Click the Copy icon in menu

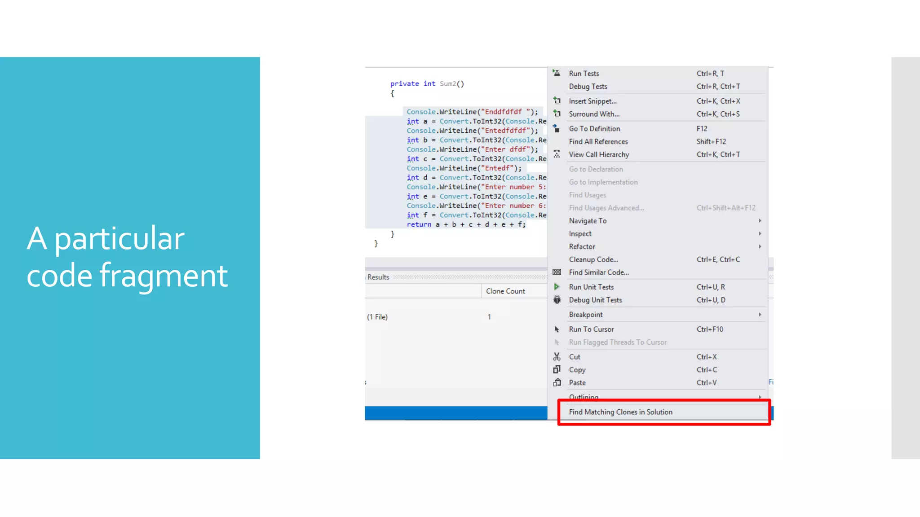click(557, 370)
